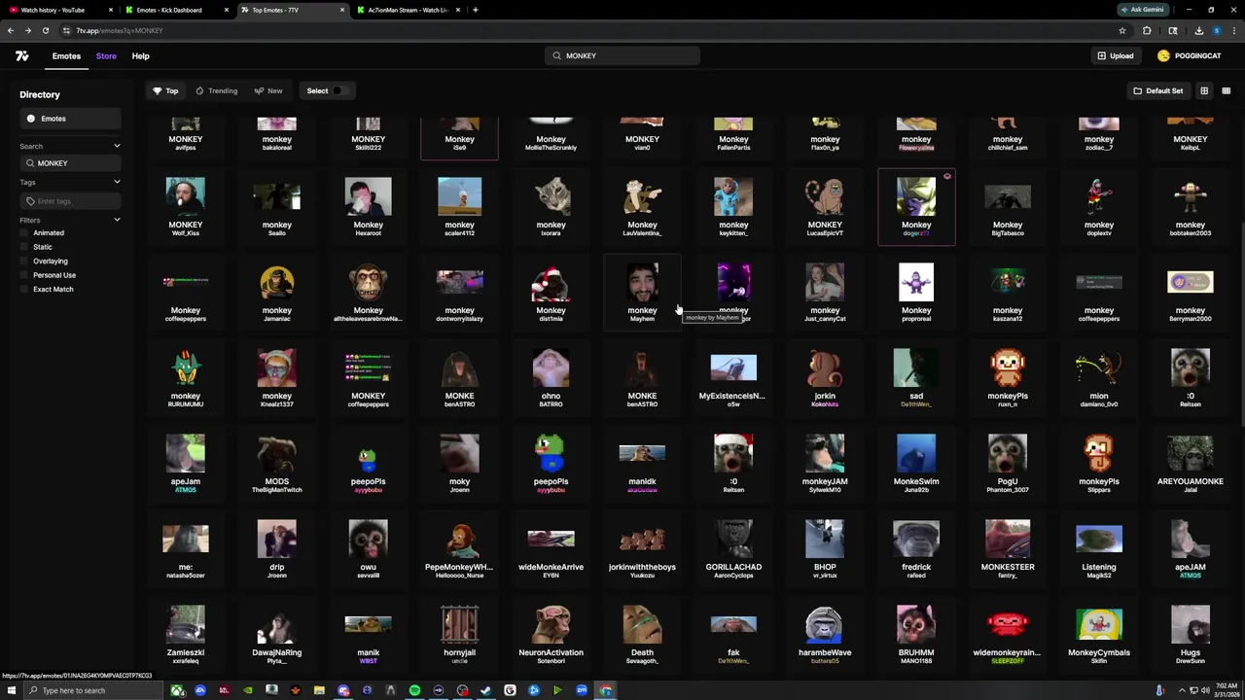The width and height of the screenshot is (1245, 700).
Task: Open Spotify from the taskbar
Action: click(x=414, y=691)
